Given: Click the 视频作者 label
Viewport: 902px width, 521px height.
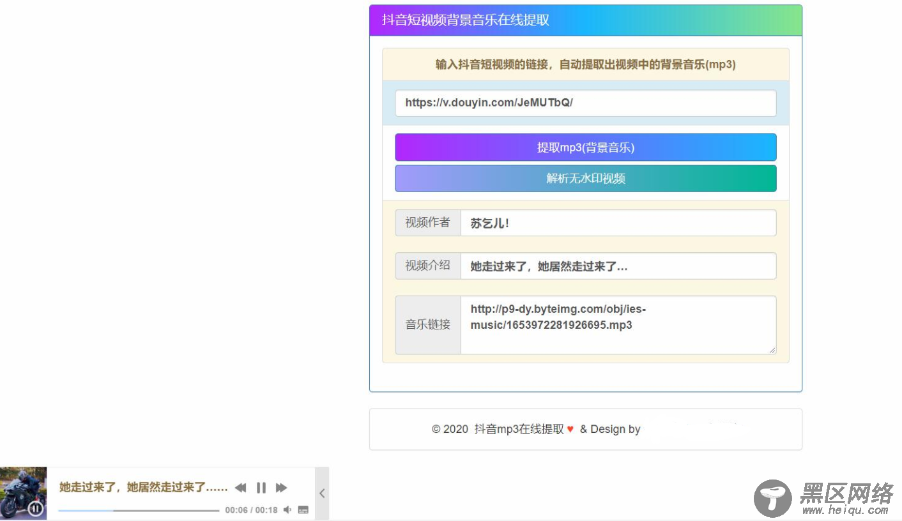Looking at the screenshot, I should coord(428,223).
